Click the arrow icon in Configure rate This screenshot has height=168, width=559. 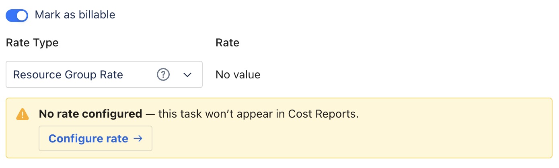[x=138, y=138]
